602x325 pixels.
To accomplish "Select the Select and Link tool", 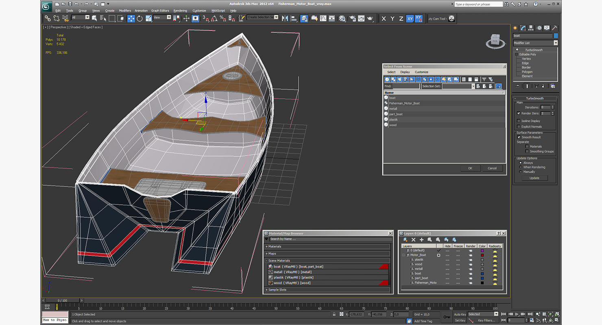I will (x=48, y=18).
